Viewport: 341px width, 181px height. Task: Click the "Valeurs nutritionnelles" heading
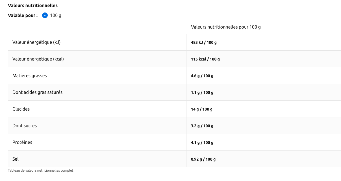(x=33, y=5)
